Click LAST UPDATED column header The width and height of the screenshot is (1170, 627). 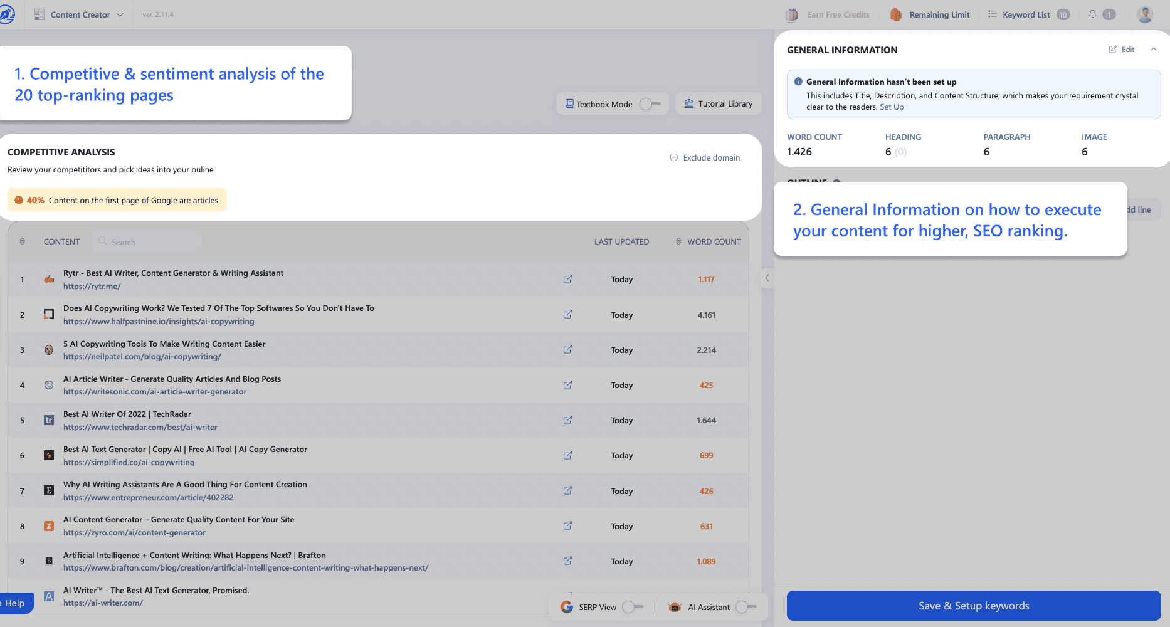621,241
